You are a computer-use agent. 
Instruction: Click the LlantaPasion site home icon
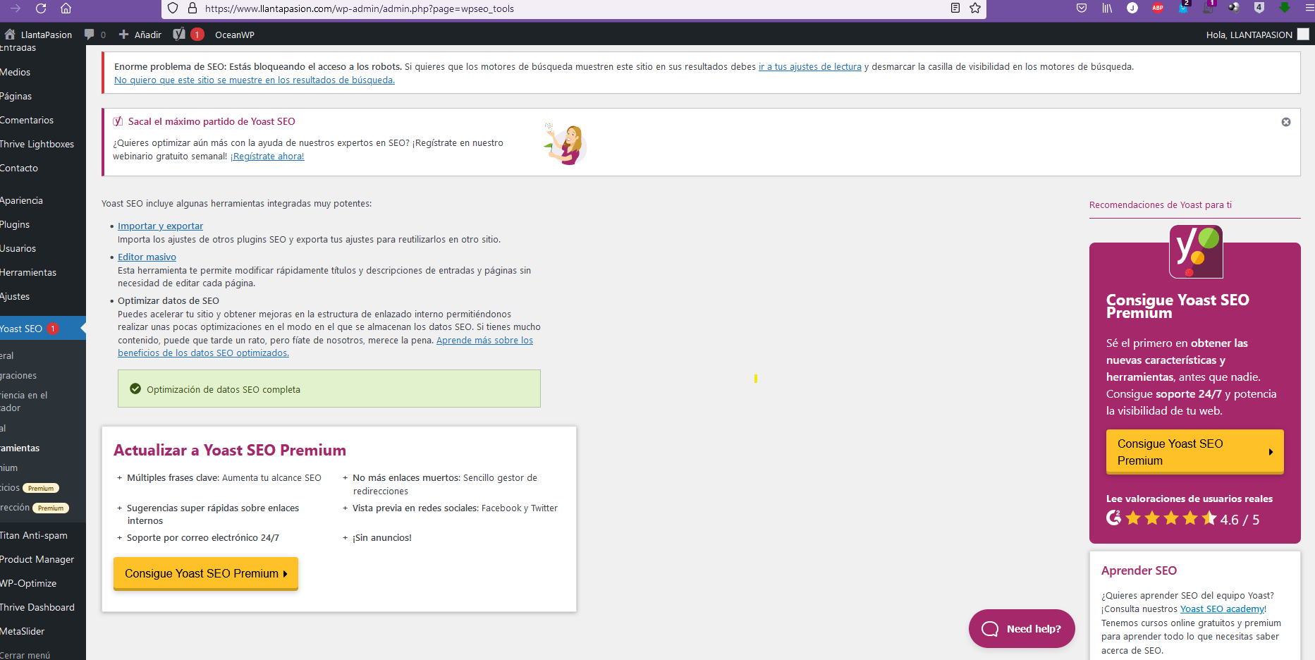coord(10,35)
